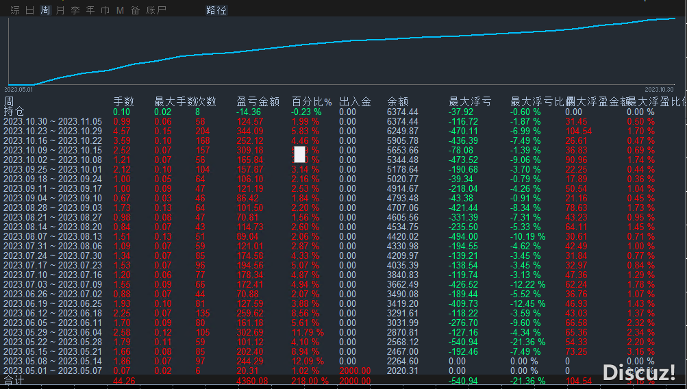Select the 持仓 open positions row
The height and width of the screenshot is (389, 687).
pos(14,112)
